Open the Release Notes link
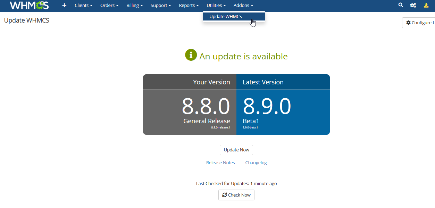The width and height of the screenshot is (435, 208). point(220,163)
